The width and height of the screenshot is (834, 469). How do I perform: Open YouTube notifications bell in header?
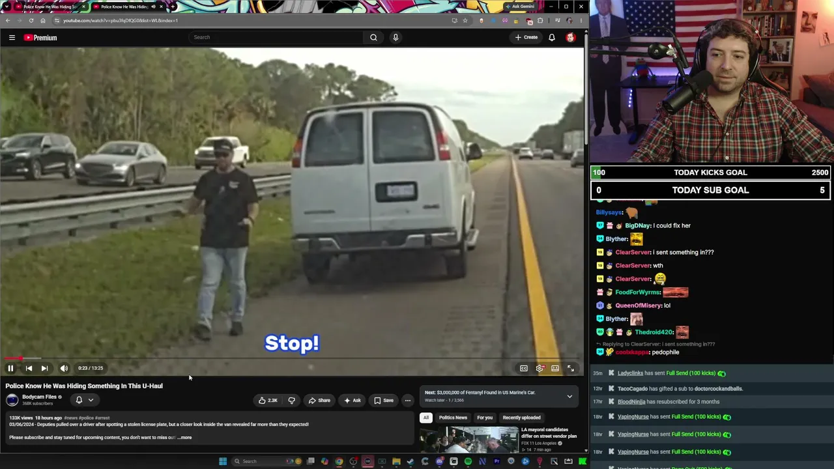(552, 37)
